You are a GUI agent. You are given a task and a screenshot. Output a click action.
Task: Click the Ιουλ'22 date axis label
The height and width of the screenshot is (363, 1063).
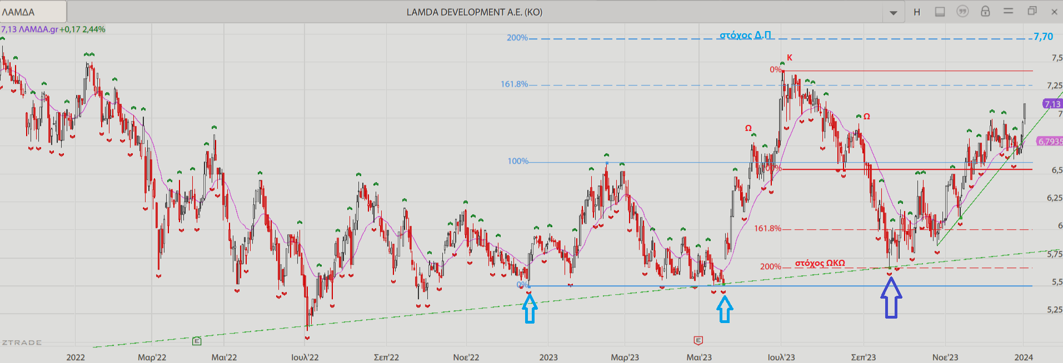(x=305, y=357)
